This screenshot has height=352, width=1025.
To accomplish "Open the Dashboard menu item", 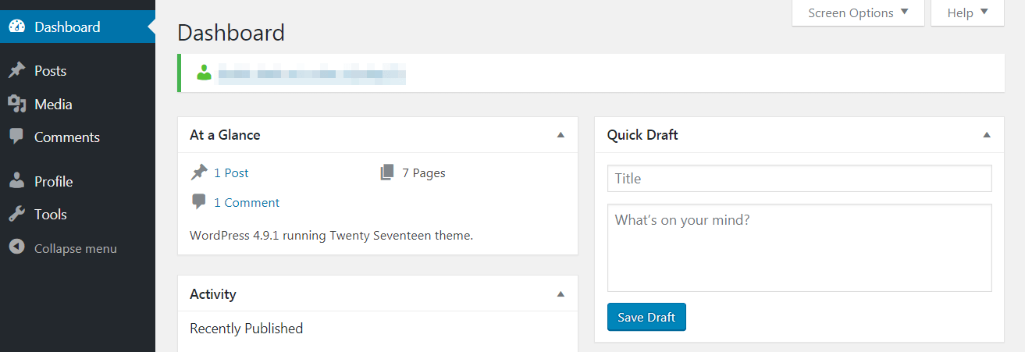I will click(x=77, y=27).
